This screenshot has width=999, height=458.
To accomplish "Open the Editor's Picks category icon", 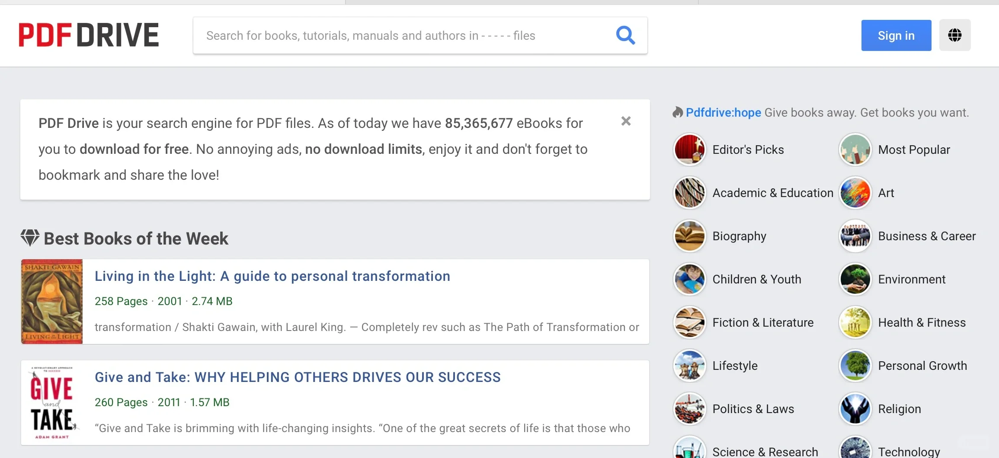I will coord(689,149).
